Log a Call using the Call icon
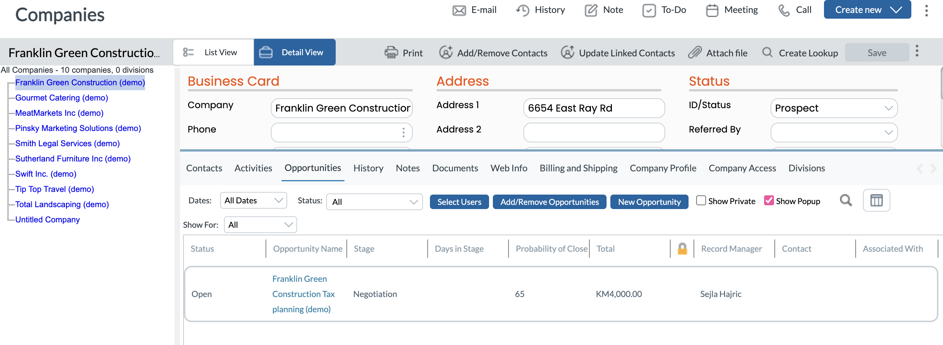The height and width of the screenshot is (345, 943). coord(784,10)
